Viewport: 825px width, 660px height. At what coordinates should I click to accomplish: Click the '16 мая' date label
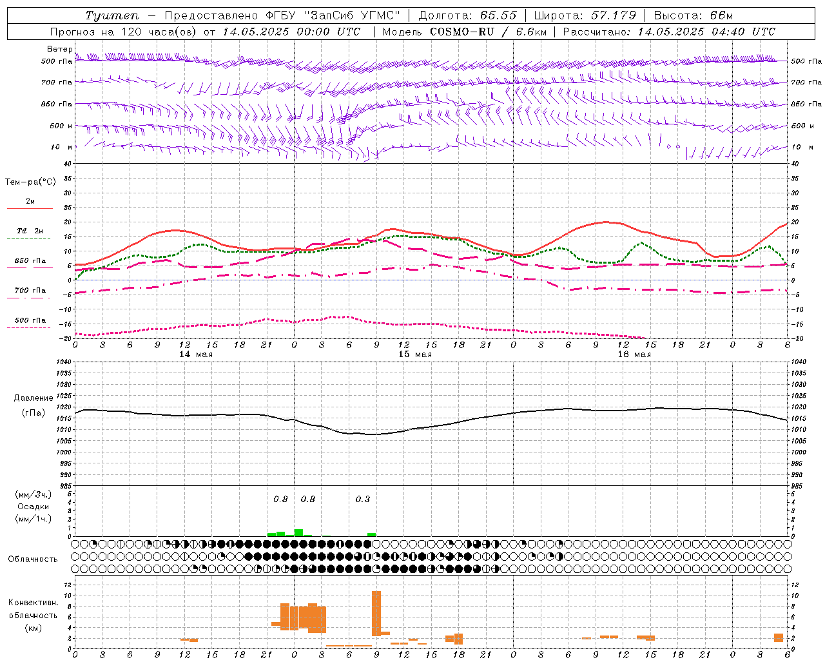(634, 354)
